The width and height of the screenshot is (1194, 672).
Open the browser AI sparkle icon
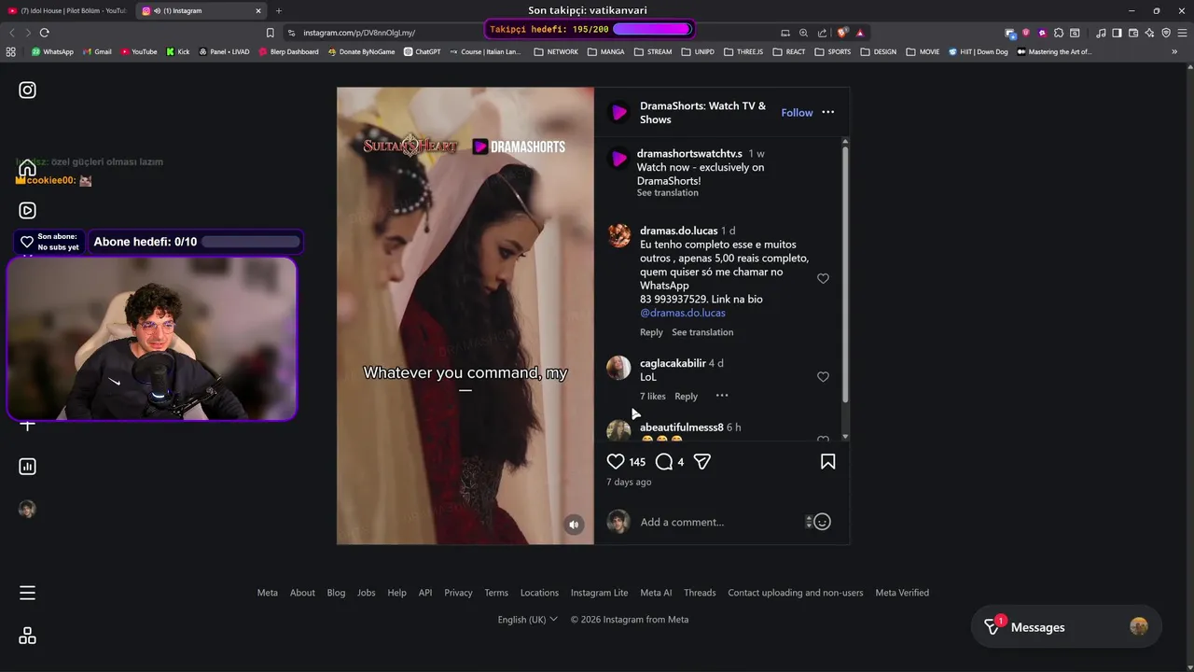tap(1150, 33)
